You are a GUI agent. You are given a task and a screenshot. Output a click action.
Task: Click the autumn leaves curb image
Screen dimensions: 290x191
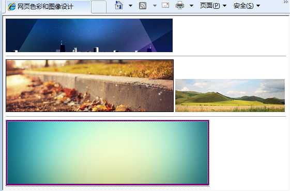pos(90,86)
